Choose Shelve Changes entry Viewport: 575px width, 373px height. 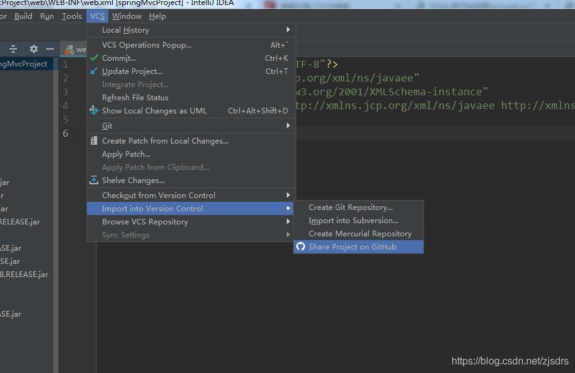pos(191,181)
